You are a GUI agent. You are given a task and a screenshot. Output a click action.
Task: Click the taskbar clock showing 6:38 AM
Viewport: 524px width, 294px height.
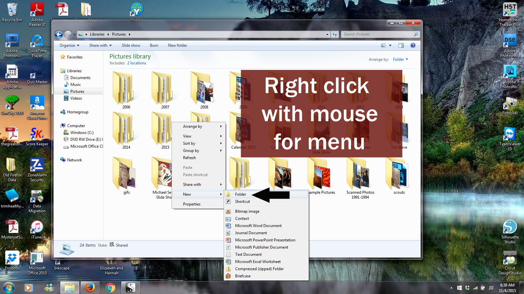507,288
